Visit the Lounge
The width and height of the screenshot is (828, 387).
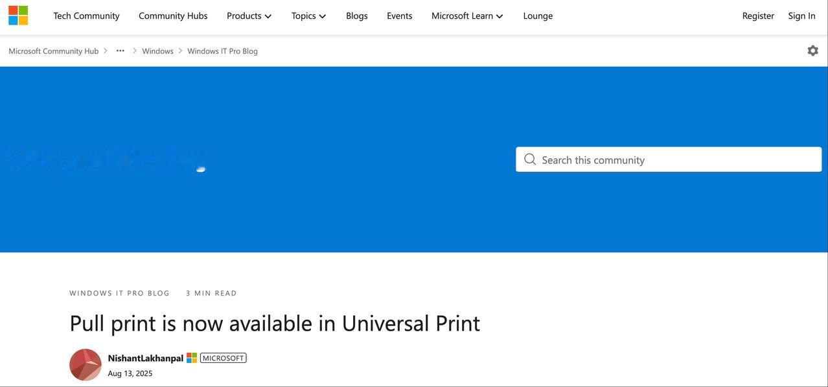coord(538,16)
